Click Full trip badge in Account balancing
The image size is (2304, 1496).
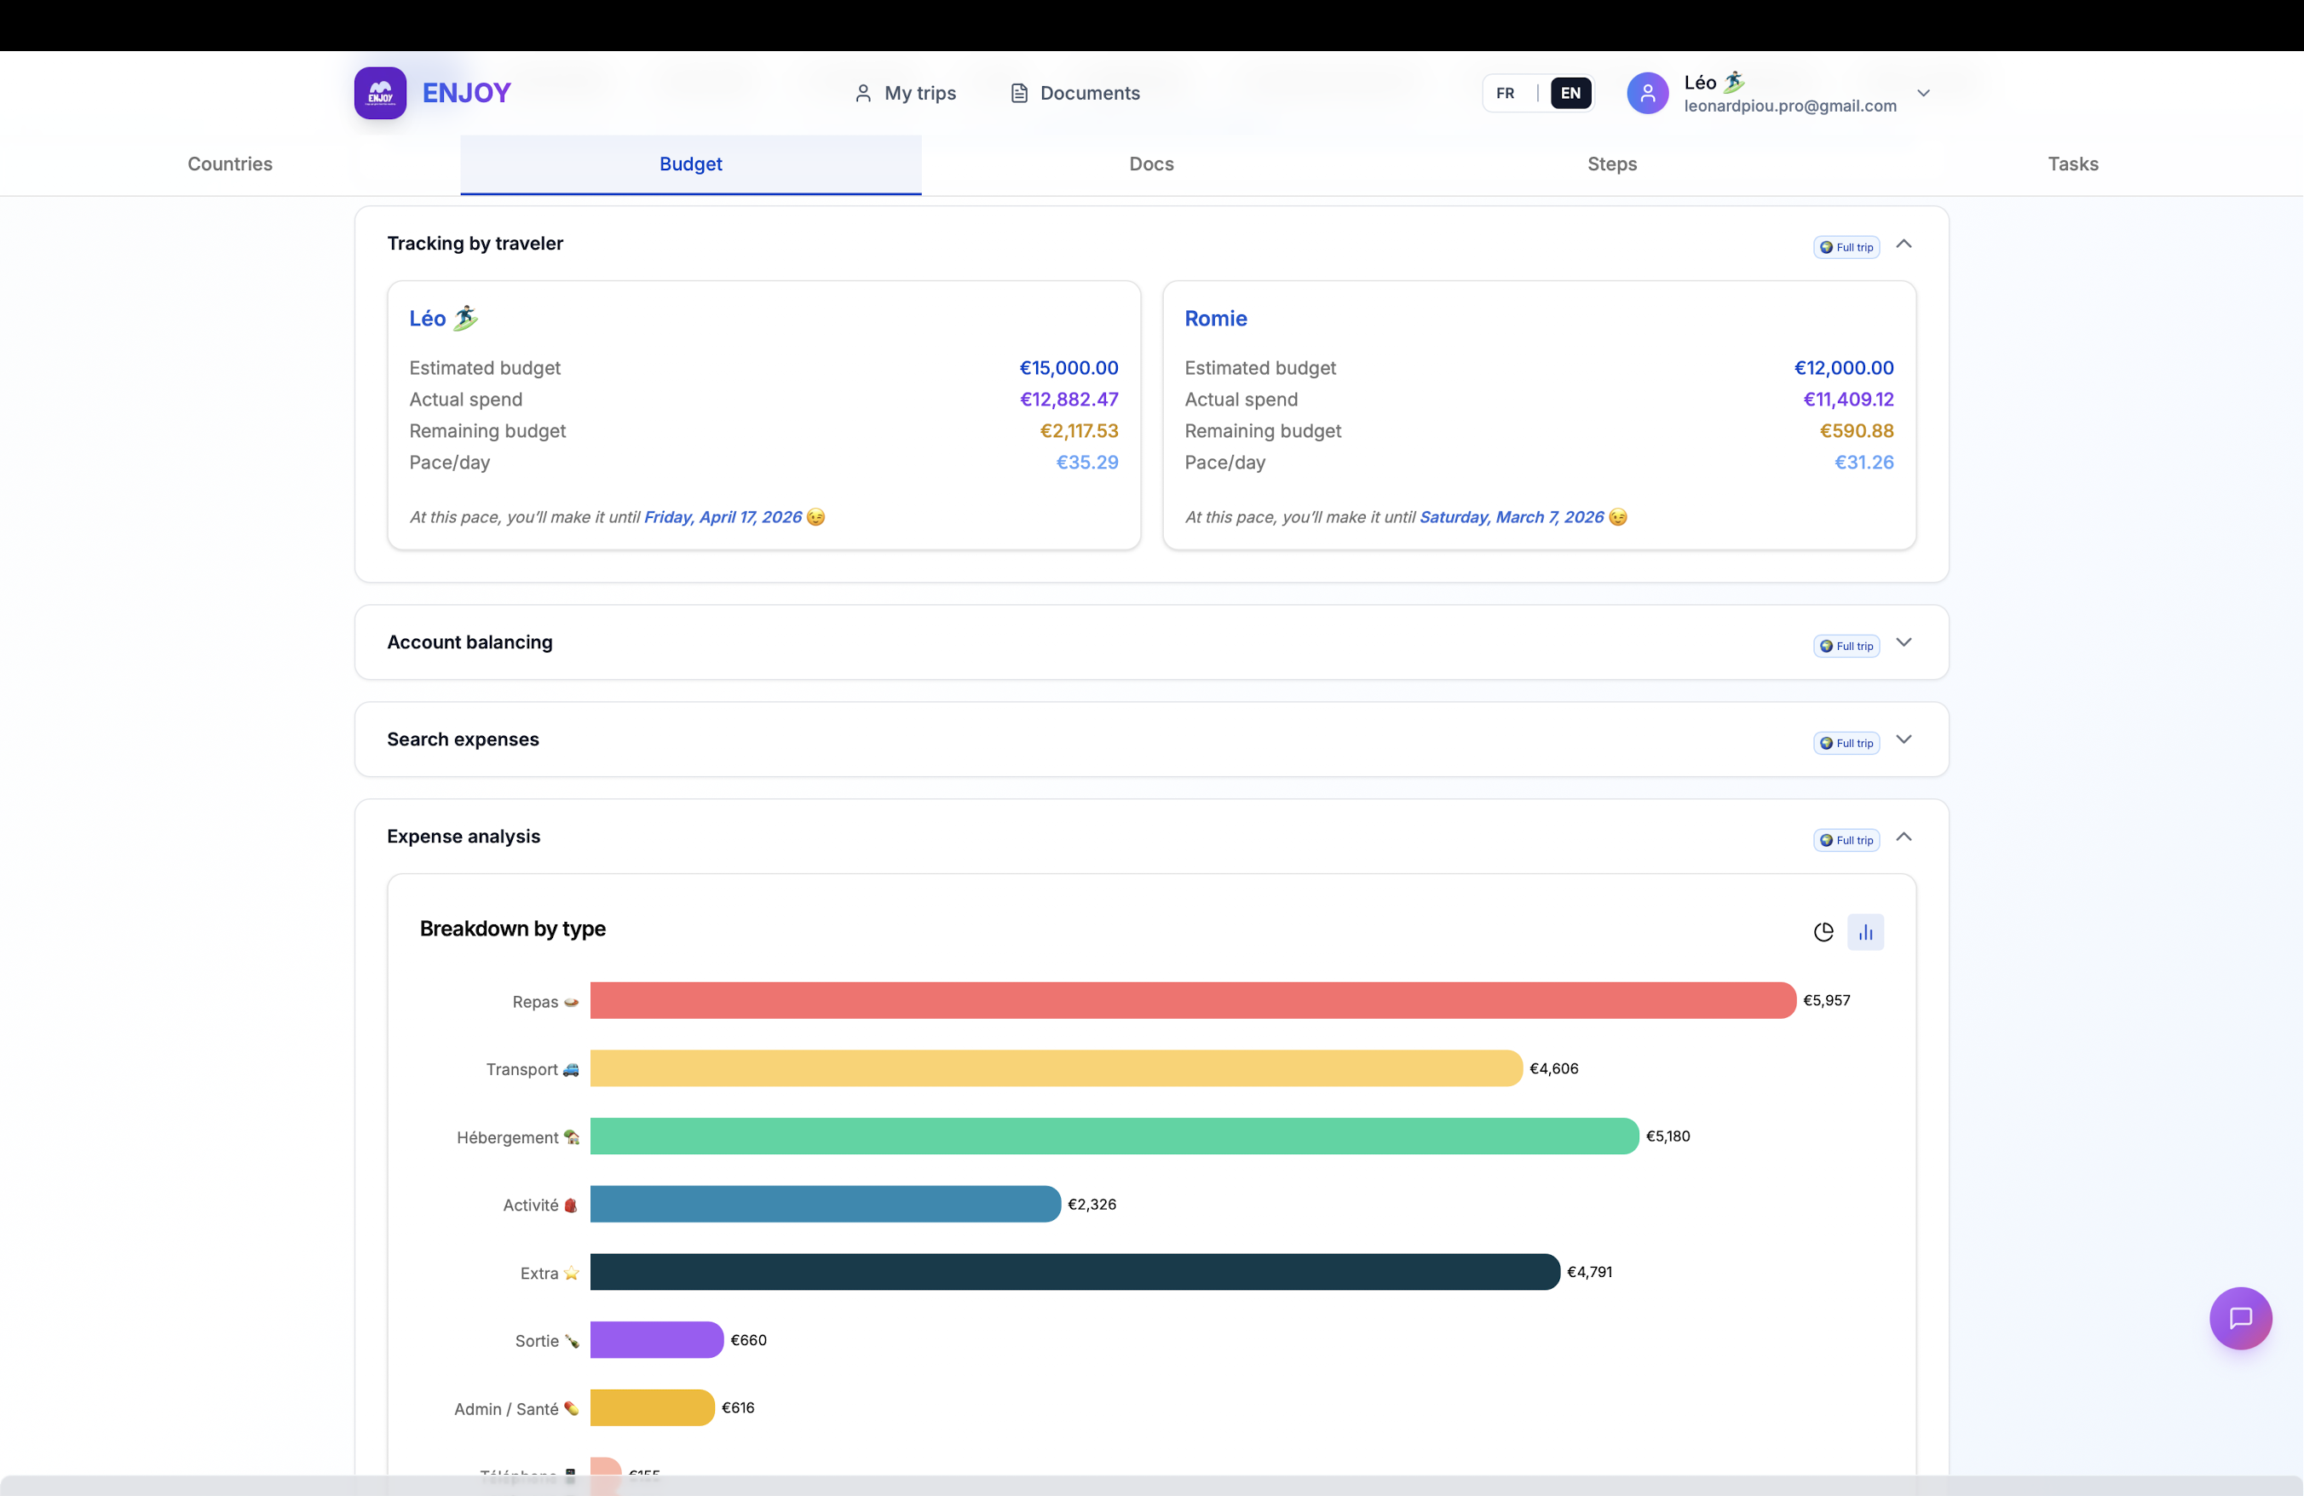coord(1846,646)
